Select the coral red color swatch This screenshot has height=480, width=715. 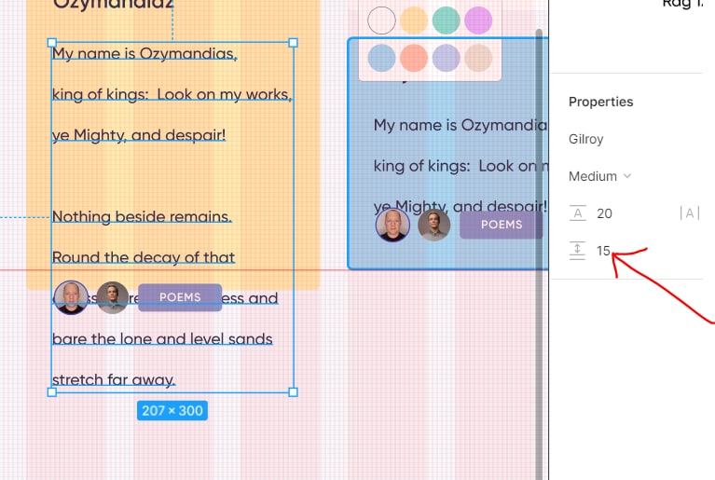tap(413, 58)
